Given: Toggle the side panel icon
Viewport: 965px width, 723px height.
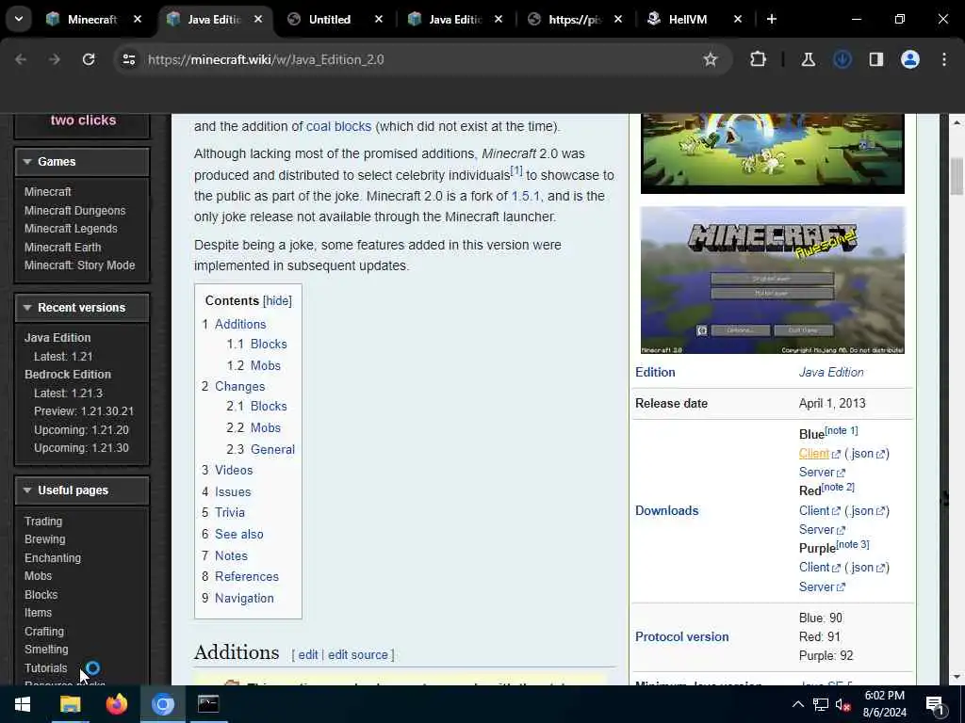Looking at the screenshot, I should [x=876, y=59].
